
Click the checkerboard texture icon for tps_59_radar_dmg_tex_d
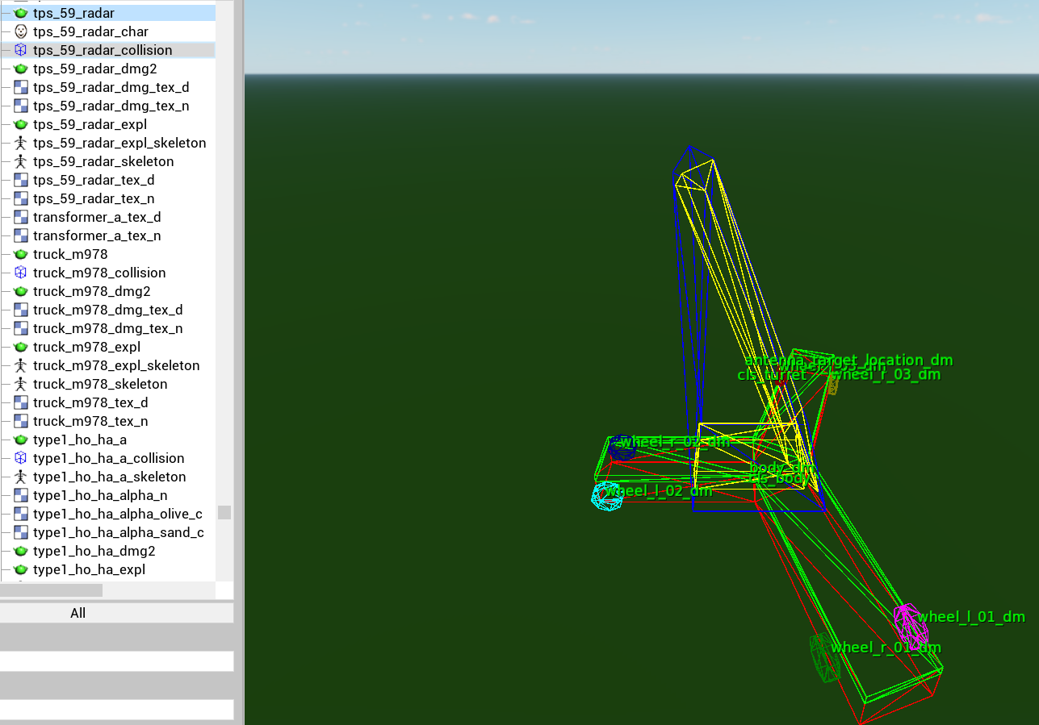click(x=21, y=87)
